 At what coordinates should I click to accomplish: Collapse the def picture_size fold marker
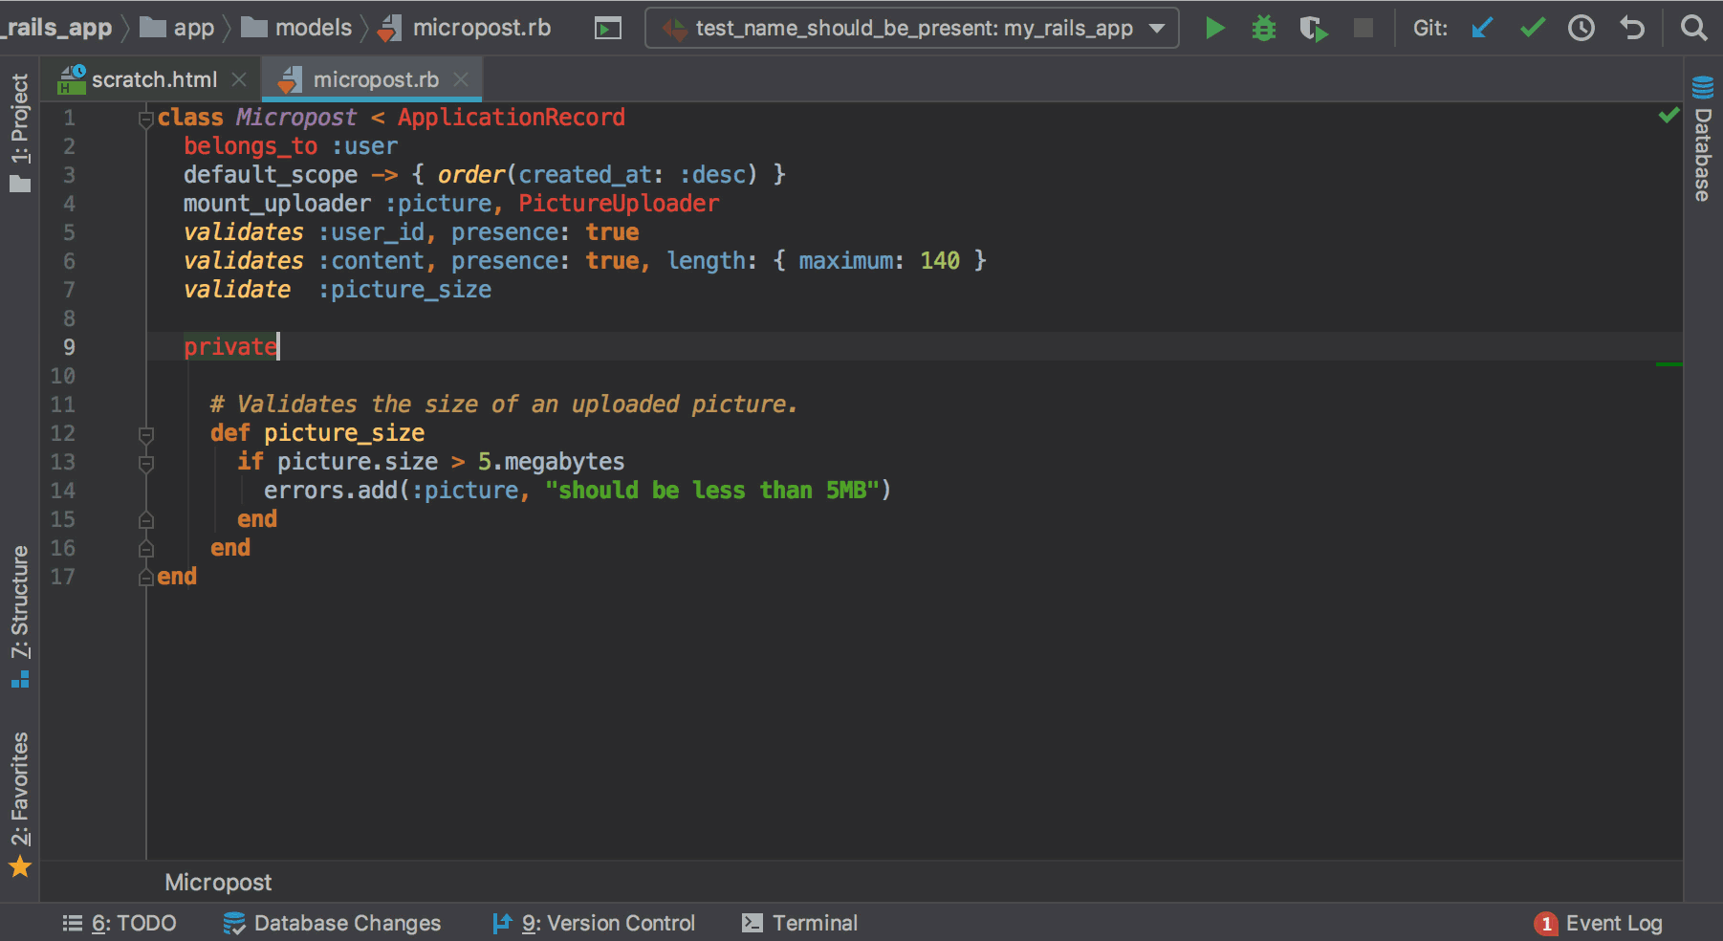click(146, 435)
